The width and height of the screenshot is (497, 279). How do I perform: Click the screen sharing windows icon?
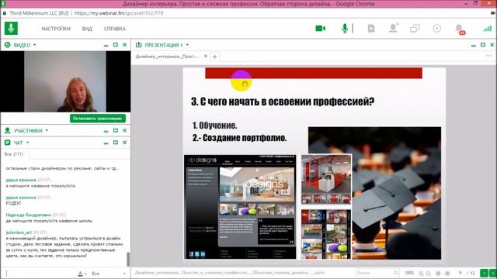coord(415,29)
